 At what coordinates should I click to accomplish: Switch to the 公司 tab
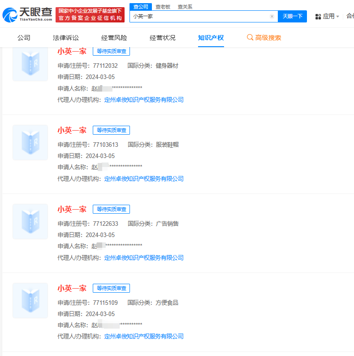pyautogui.click(x=24, y=38)
